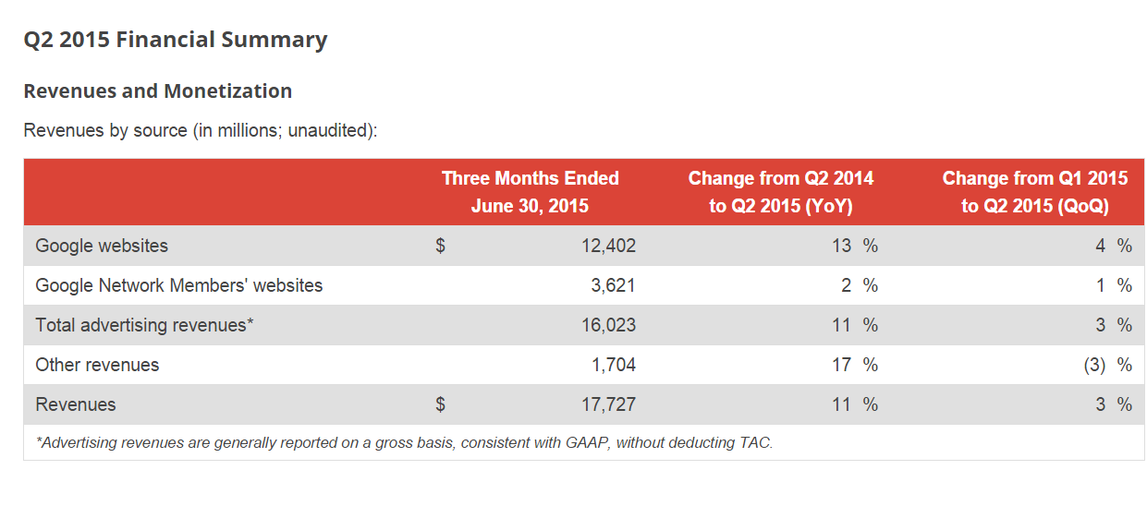Click the 17 % YoY change for Other revenues

(x=854, y=365)
